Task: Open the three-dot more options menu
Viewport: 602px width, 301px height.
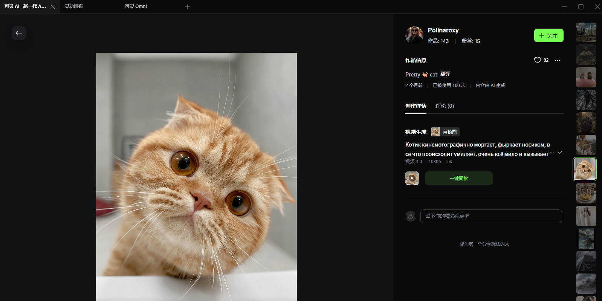Action: tap(558, 60)
